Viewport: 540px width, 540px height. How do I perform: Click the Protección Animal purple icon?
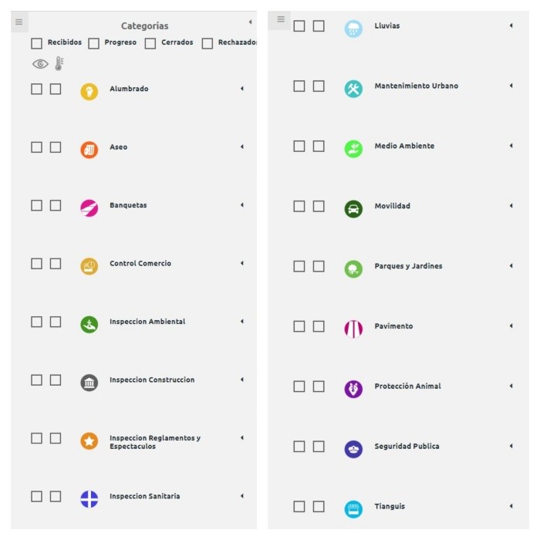coord(353,389)
